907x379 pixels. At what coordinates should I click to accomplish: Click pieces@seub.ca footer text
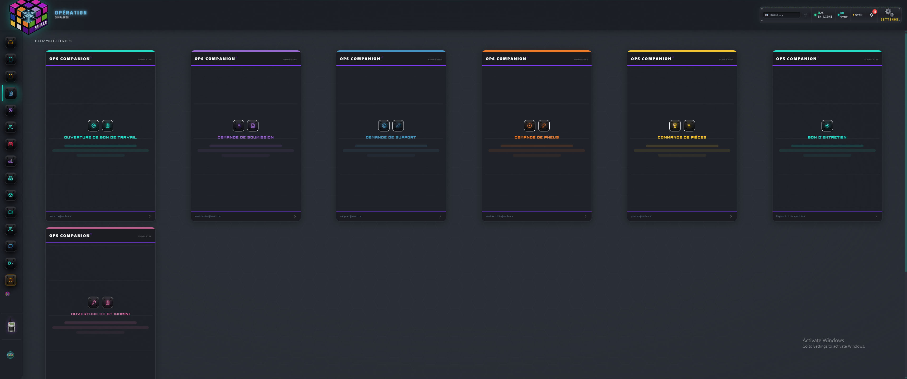tap(641, 216)
